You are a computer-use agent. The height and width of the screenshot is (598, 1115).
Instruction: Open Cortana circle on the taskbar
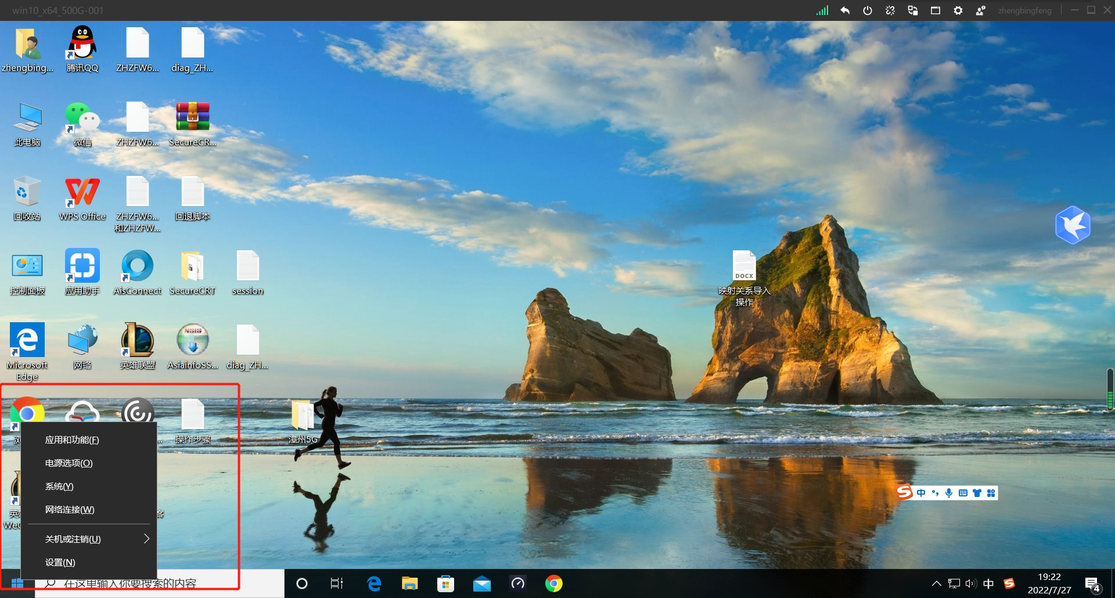[302, 583]
